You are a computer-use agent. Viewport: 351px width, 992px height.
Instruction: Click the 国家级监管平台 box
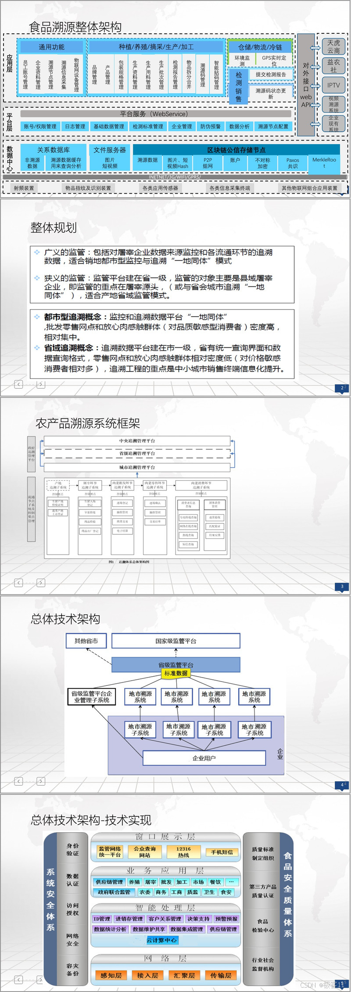click(x=176, y=641)
